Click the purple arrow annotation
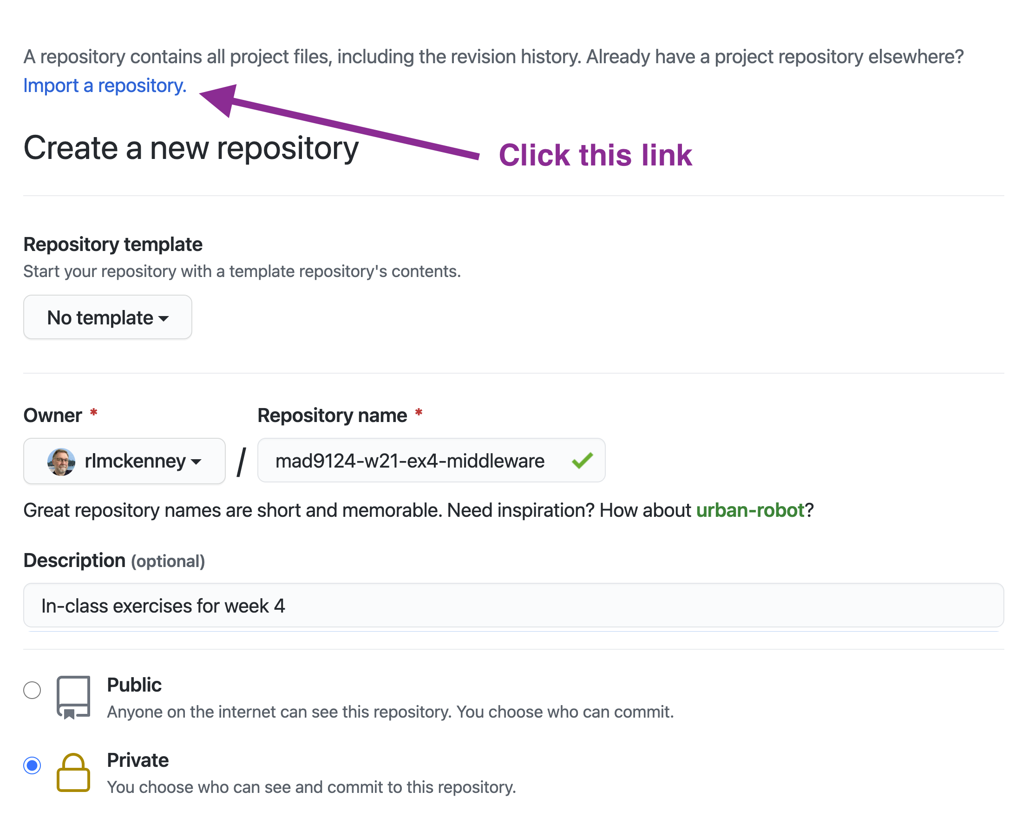Image resolution: width=1022 pixels, height=818 pixels. (x=340, y=122)
